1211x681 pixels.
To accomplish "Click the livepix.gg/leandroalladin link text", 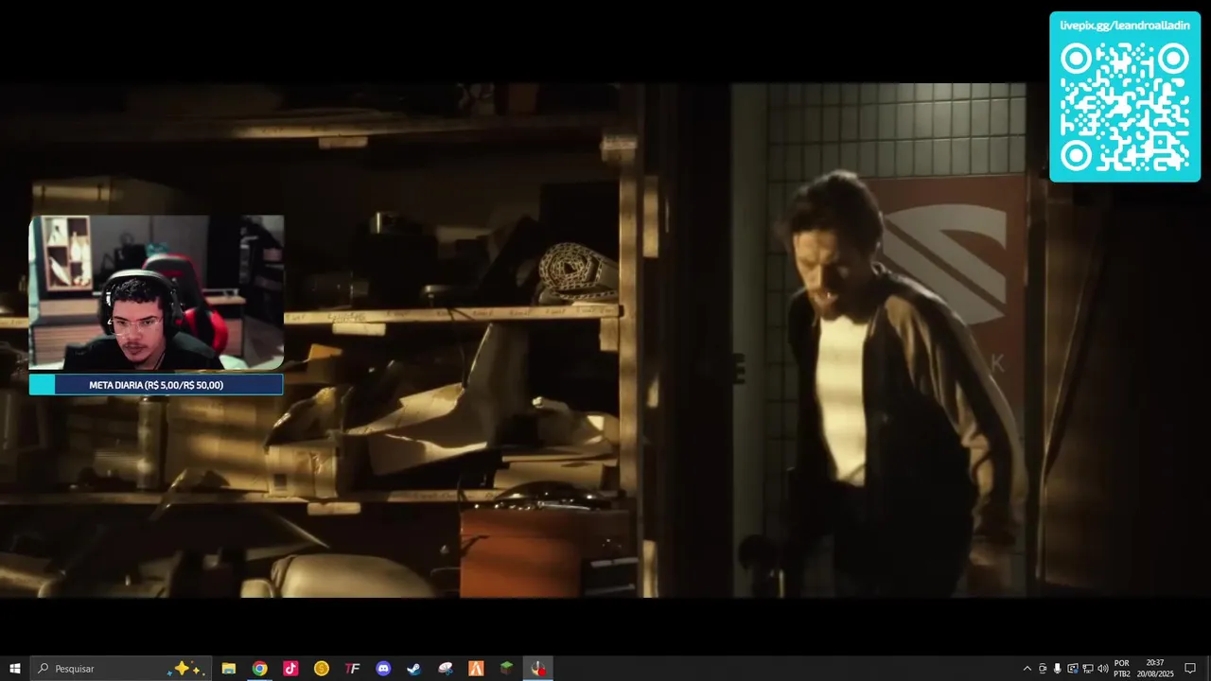I will pos(1125,26).
